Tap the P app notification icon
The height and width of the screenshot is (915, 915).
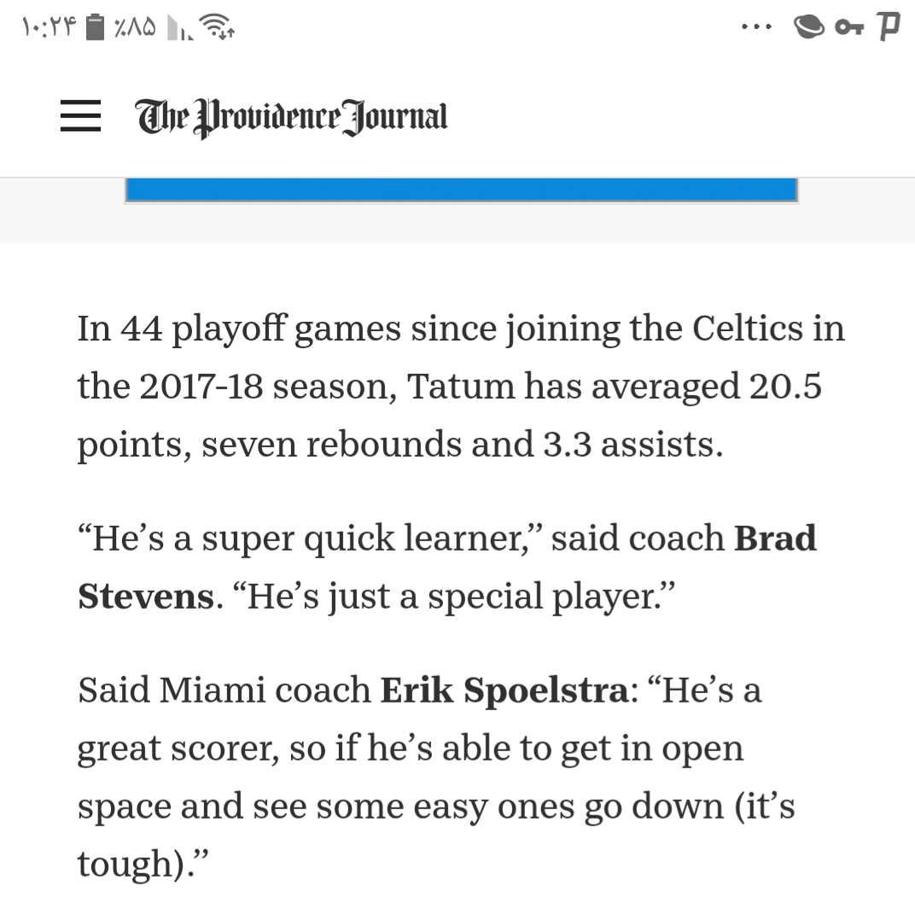coord(889,26)
